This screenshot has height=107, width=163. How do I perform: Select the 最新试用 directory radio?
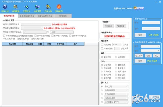click(x=102, y=57)
